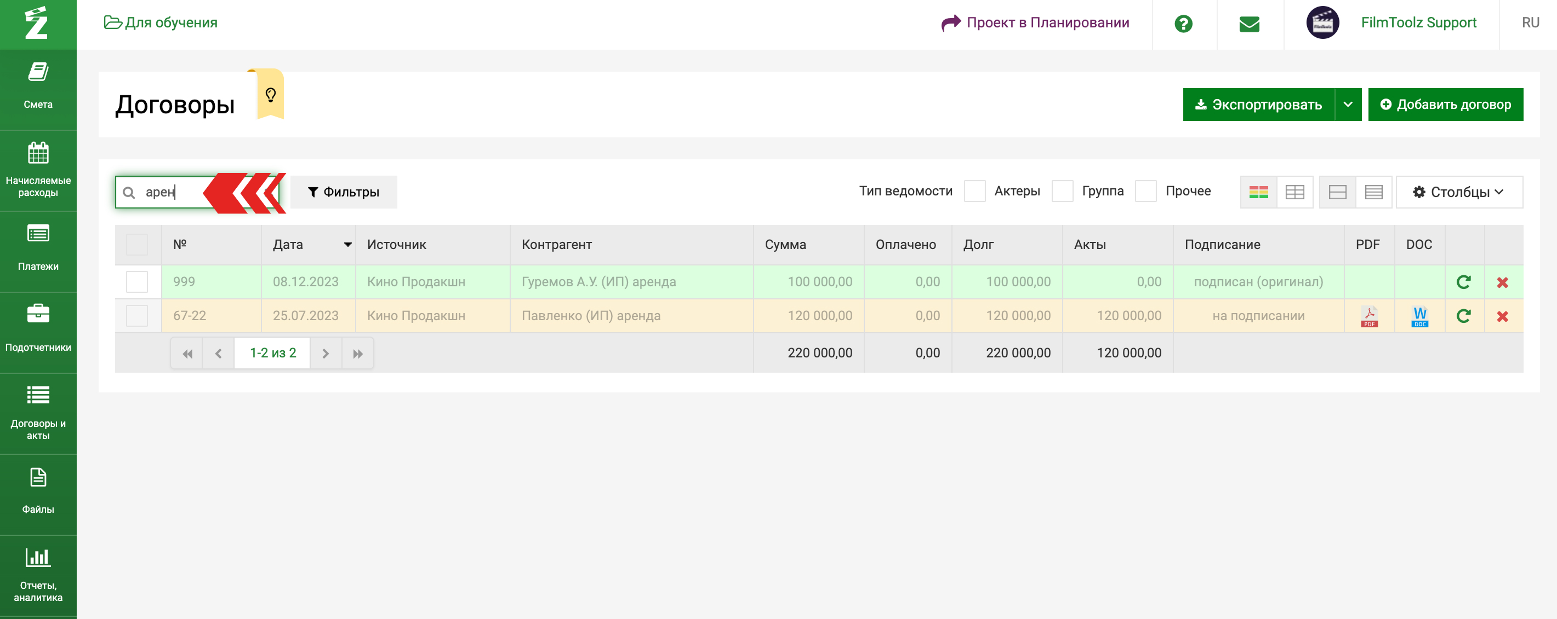Open the Столбцы columns dropdown
The width and height of the screenshot is (1557, 619).
pyautogui.click(x=1458, y=193)
